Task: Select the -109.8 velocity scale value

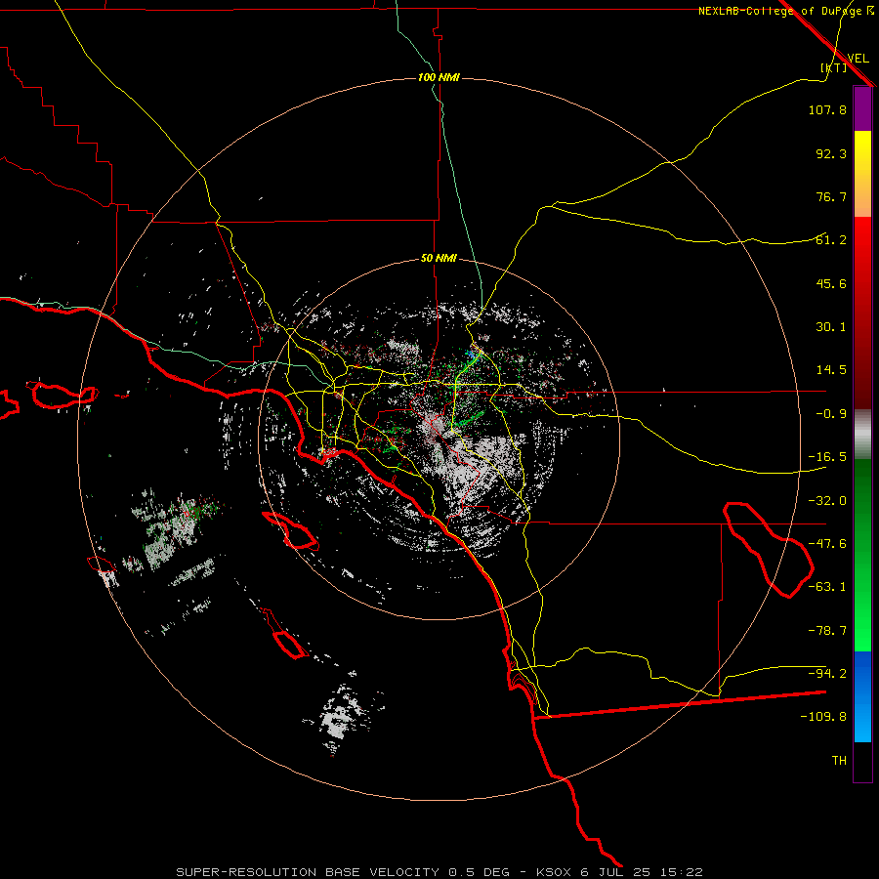Action: (x=823, y=717)
